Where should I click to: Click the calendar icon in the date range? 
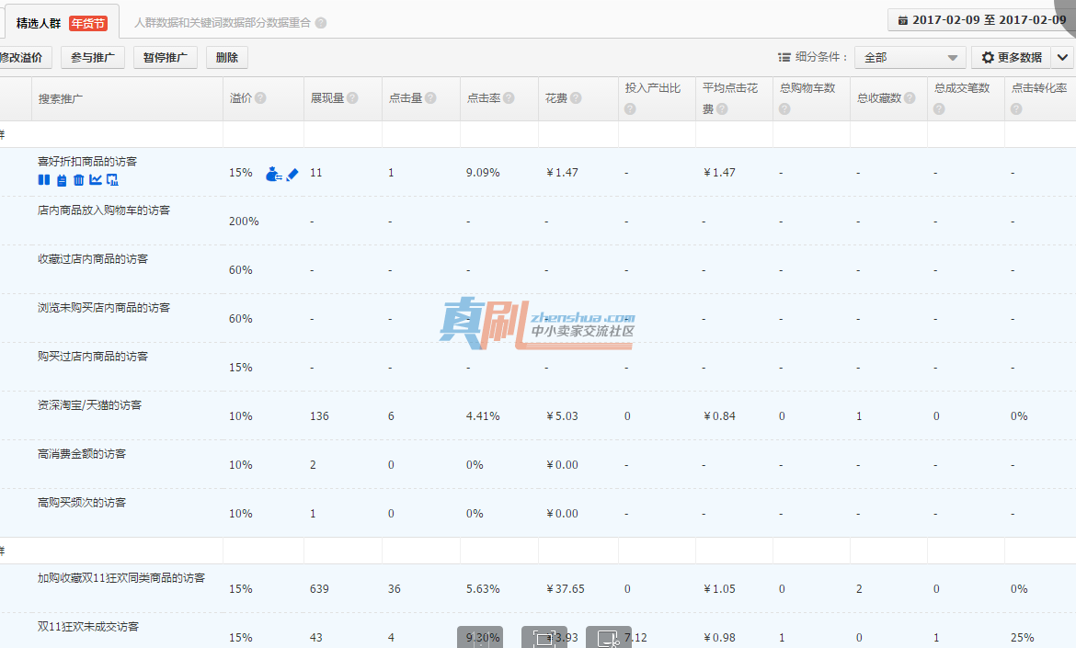coord(903,20)
